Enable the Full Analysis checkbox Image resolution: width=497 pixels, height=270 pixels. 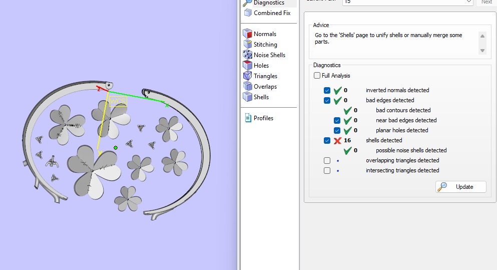(x=317, y=76)
